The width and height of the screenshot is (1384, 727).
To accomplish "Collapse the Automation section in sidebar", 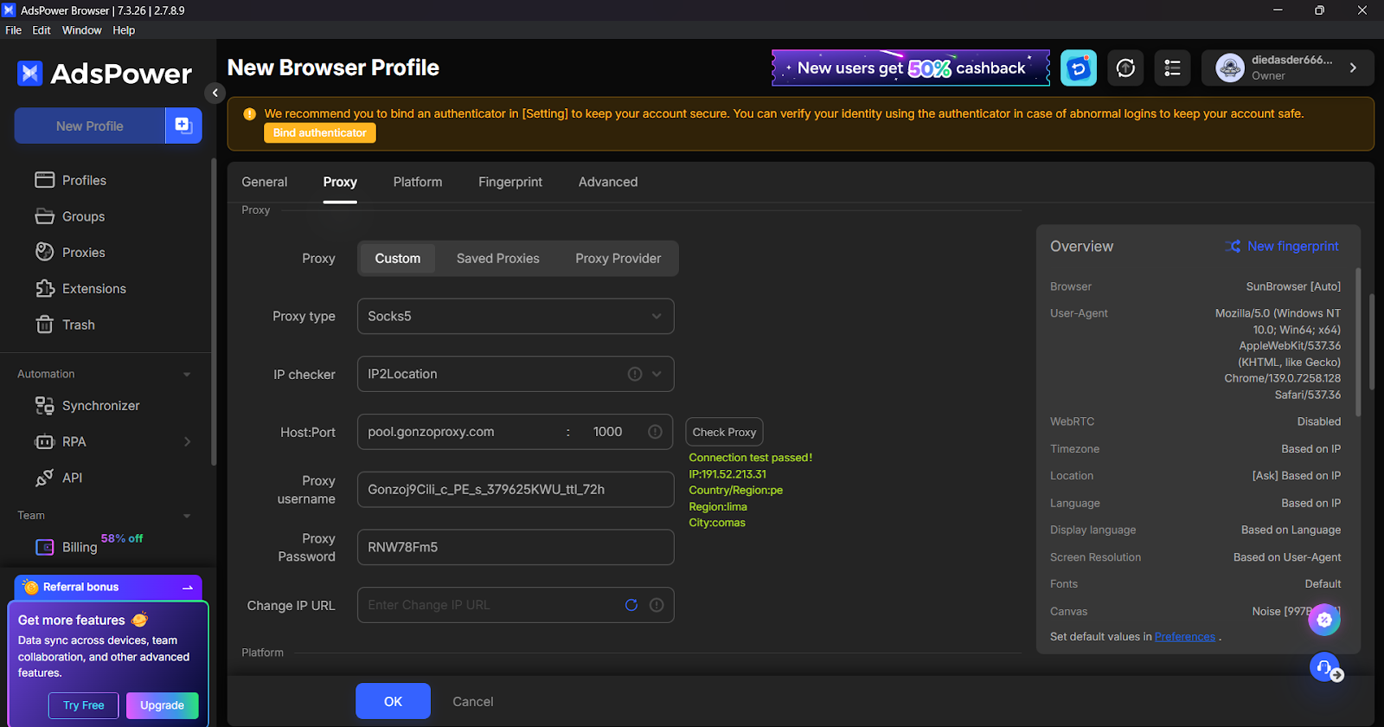I will click(x=187, y=374).
